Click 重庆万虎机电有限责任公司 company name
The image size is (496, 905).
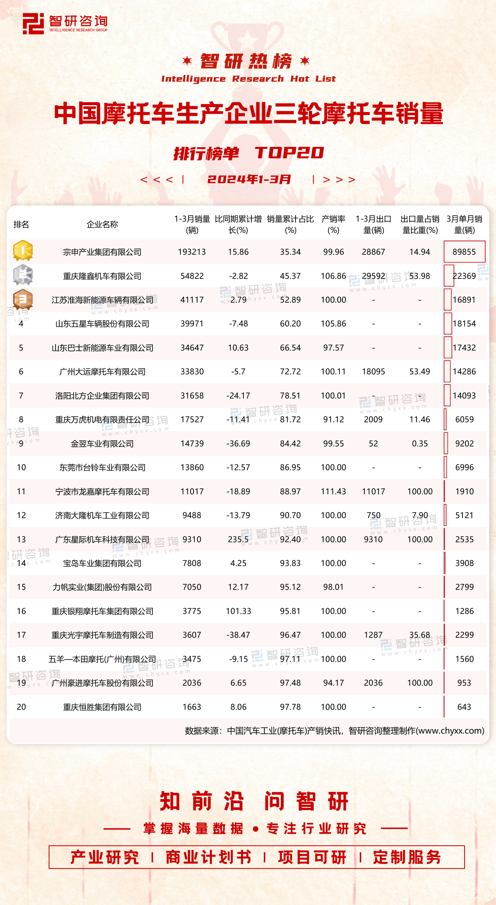pos(102,420)
